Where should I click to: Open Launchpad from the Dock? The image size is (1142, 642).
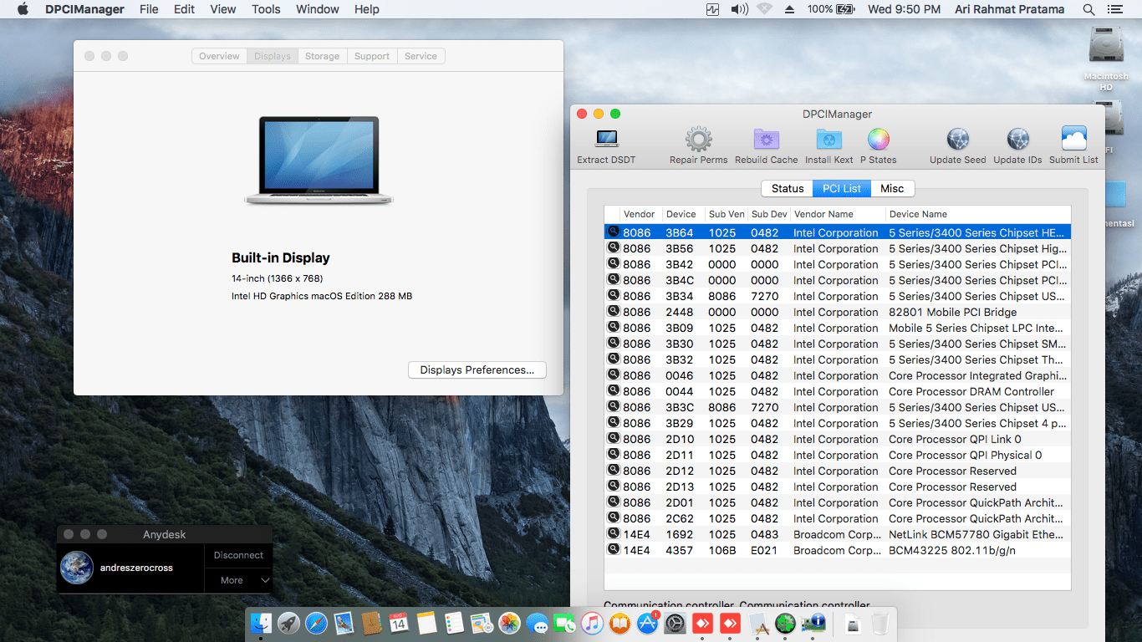point(288,623)
